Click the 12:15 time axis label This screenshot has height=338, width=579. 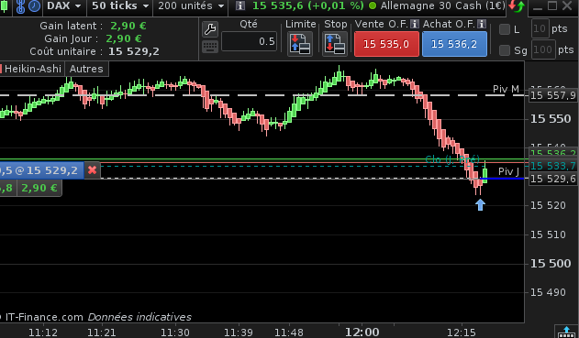(462, 333)
